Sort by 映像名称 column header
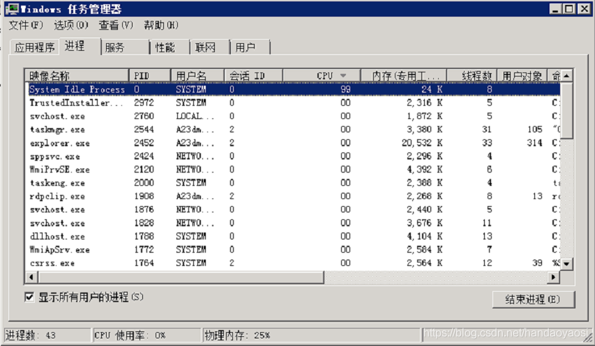The image size is (595, 346). coord(77,76)
